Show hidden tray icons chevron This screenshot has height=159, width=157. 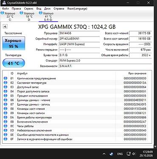coord(104,154)
